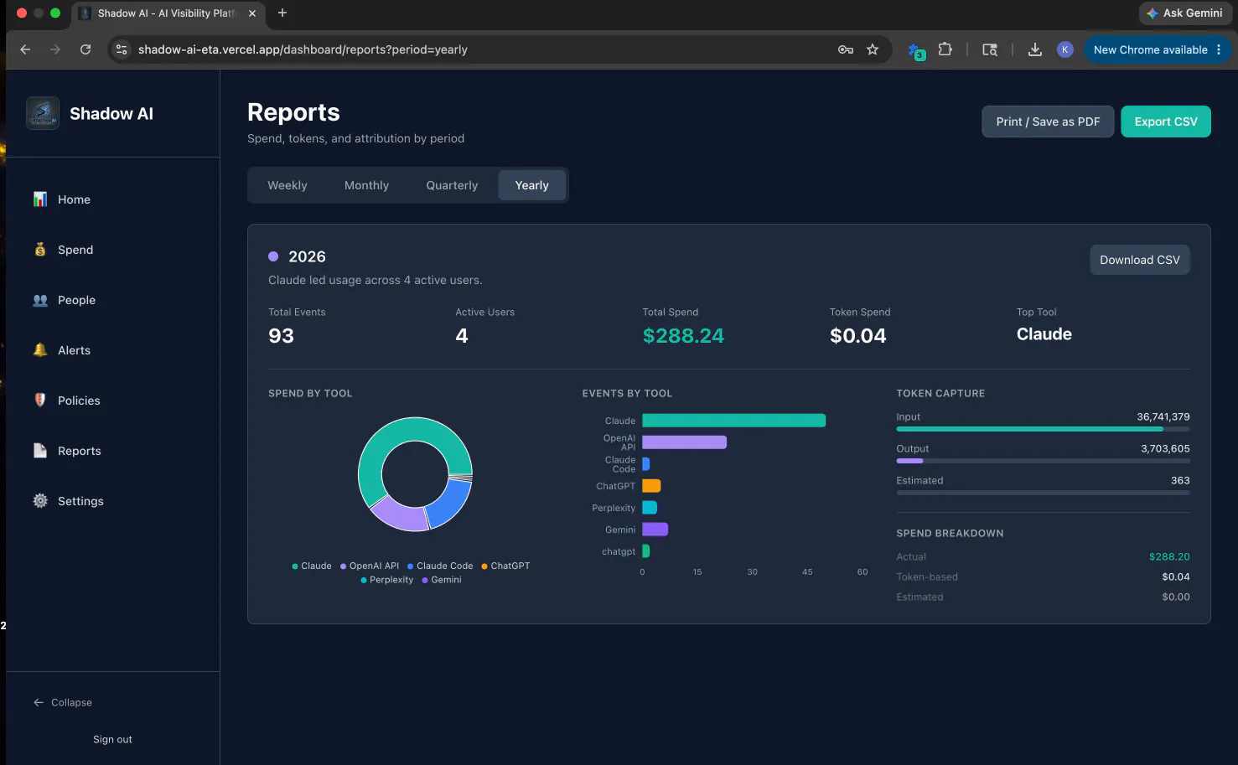1238x765 pixels.
Task: Switch to the Quarterly period tab
Action: pyautogui.click(x=452, y=185)
